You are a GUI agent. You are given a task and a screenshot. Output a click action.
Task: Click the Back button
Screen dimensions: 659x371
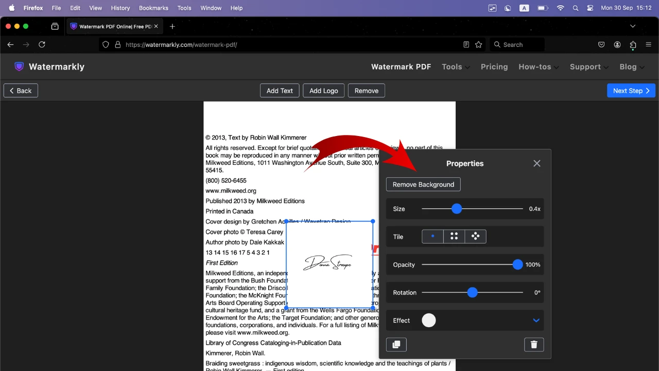click(21, 91)
